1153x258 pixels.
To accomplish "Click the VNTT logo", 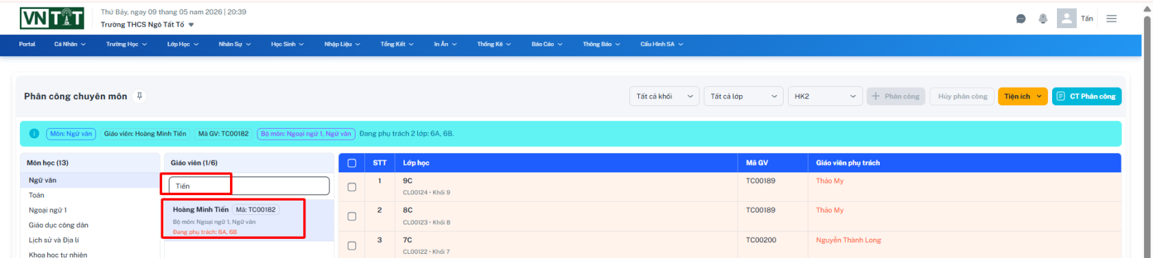I will (52, 18).
